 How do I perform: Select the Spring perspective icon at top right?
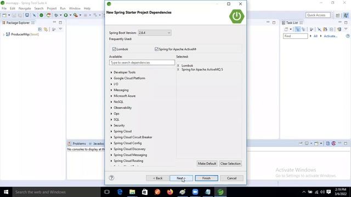(x=346, y=15)
